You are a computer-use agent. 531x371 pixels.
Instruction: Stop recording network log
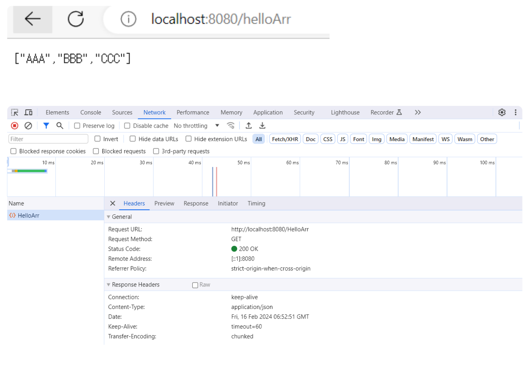[x=15, y=126]
